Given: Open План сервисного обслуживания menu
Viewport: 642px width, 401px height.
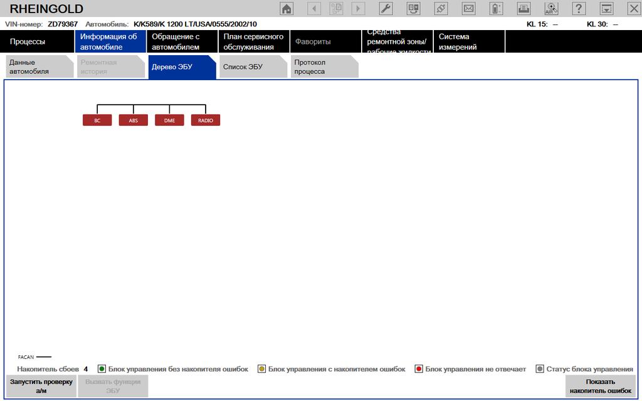Looking at the screenshot, I should coord(253,41).
